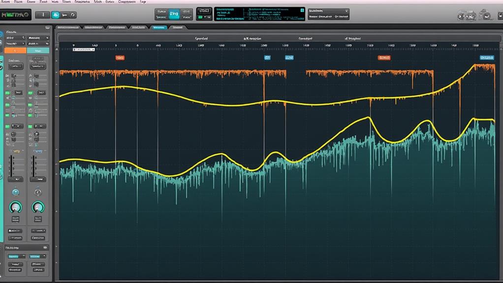Image resolution: width=503 pixels, height=283 pixels.
Task: Open the right blue-highlighted dropdown in lower panel
Action: (37, 256)
